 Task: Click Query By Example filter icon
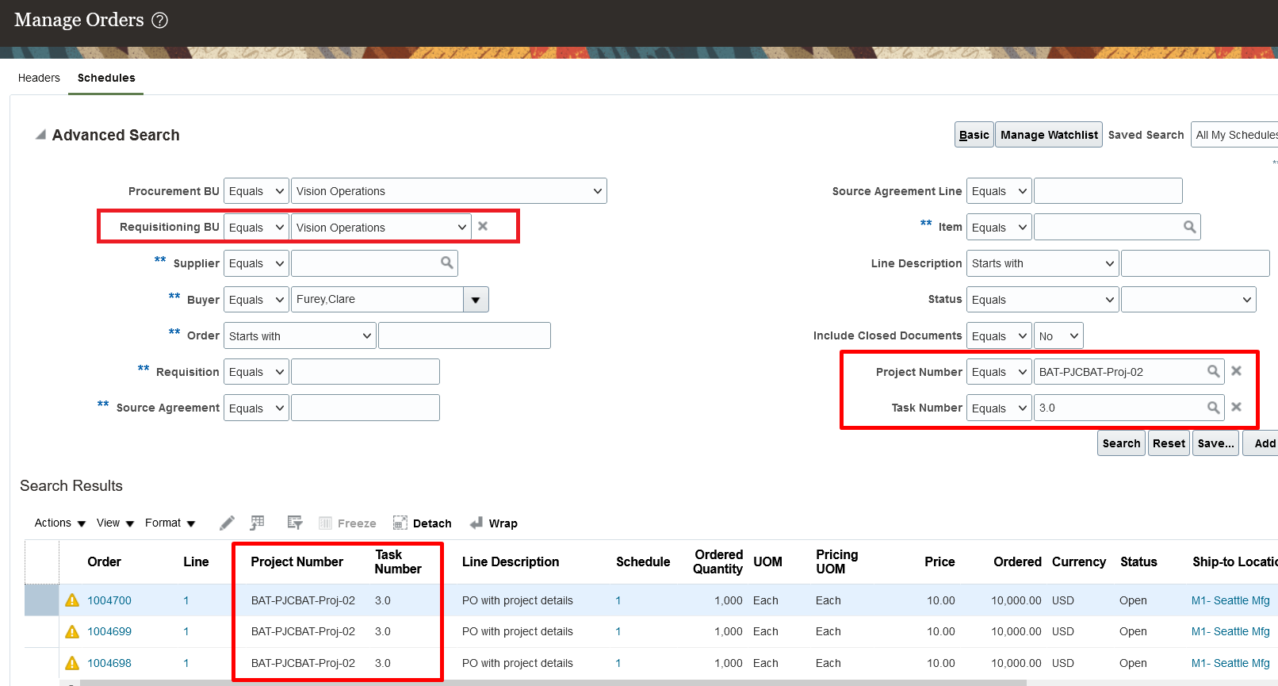point(295,523)
